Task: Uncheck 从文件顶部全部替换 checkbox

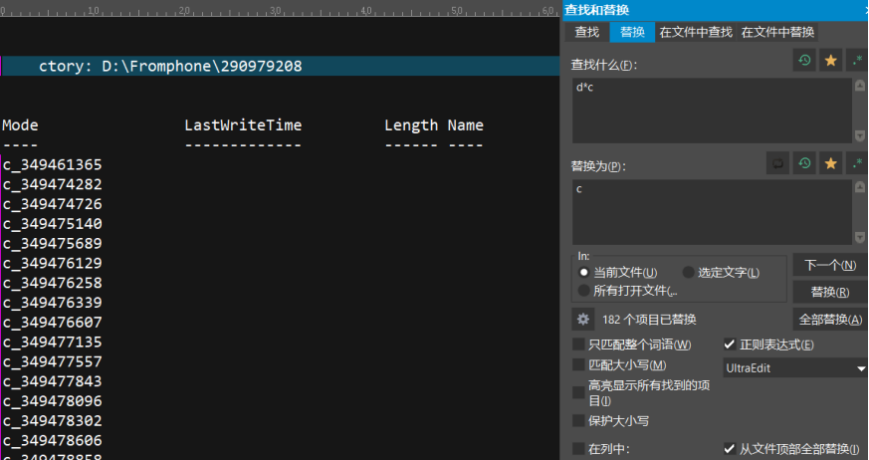Action: (x=730, y=448)
